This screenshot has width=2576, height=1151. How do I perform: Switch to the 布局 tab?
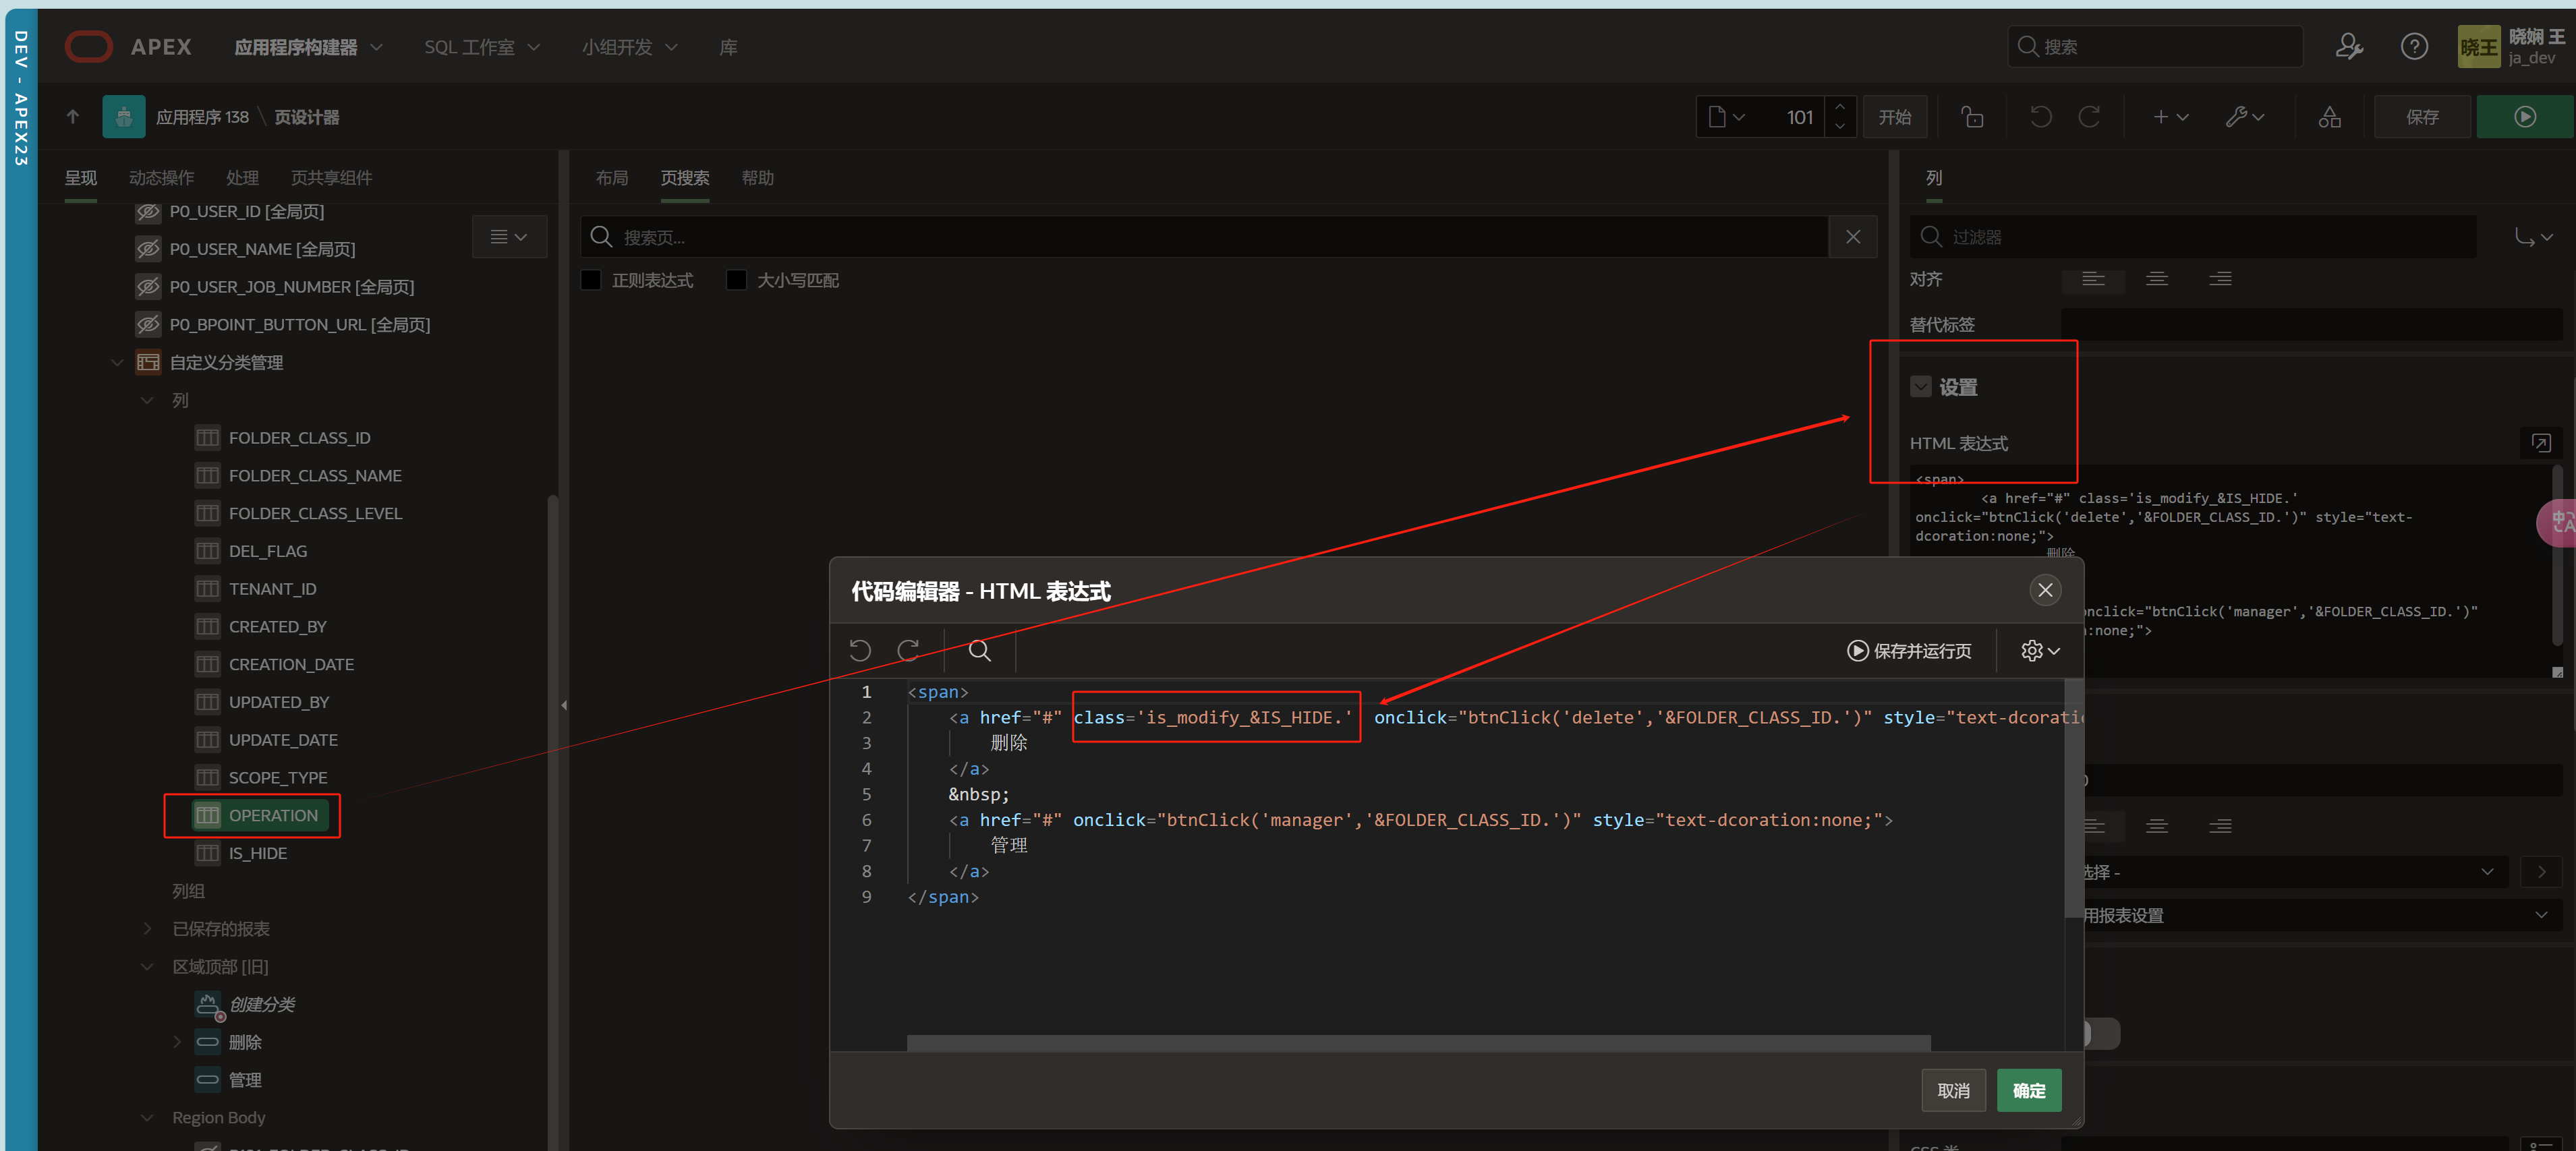pos(611,178)
